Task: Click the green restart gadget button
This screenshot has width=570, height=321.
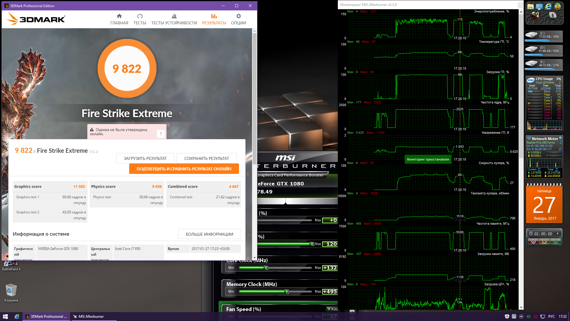Action: 555,241
